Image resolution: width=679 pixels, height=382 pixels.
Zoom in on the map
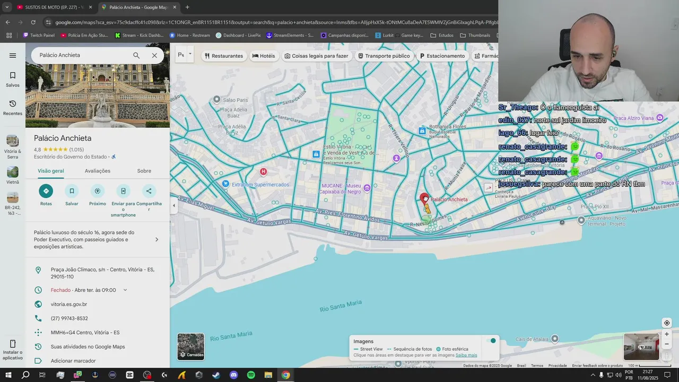pyautogui.click(x=667, y=334)
